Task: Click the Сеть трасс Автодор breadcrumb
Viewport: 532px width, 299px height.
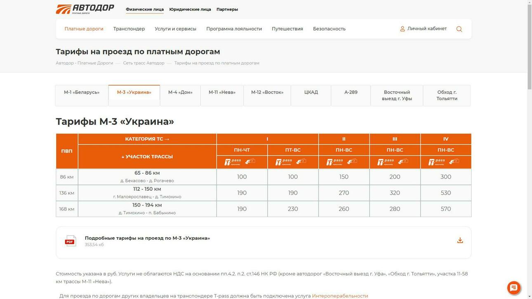Action: (x=144, y=63)
